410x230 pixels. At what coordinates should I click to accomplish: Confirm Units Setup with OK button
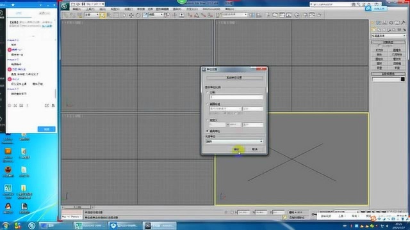tap(236, 149)
